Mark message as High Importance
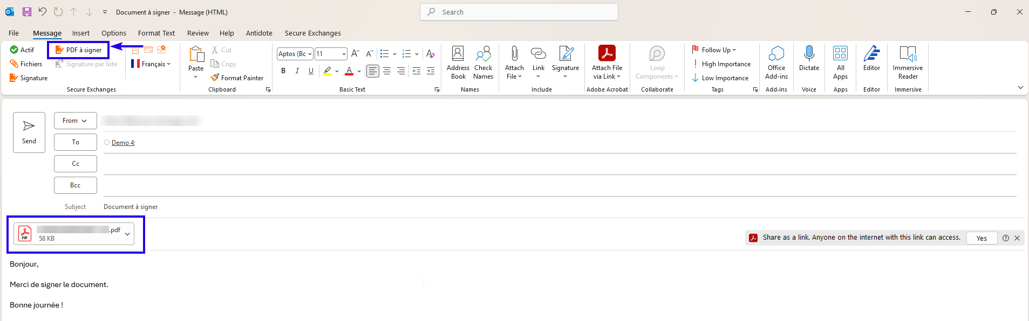1029x321 pixels. coord(721,64)
